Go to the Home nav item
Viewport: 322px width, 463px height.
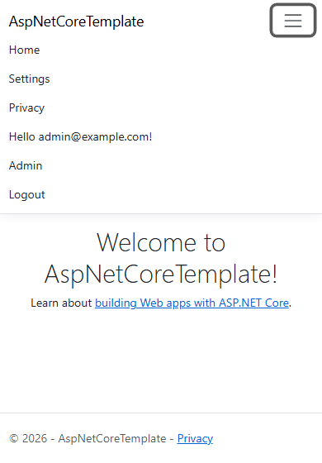(x=24, y=50)
